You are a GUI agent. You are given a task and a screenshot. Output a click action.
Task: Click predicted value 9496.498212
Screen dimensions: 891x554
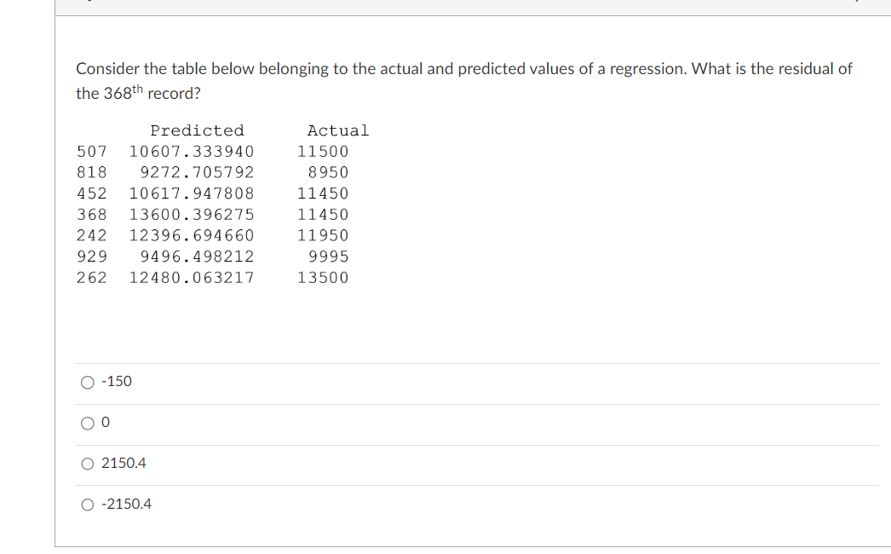pyautogui.click(x=197, y=257)
